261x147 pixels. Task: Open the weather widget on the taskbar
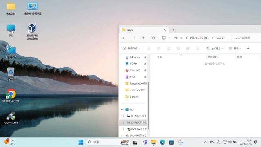coord(10,142)
